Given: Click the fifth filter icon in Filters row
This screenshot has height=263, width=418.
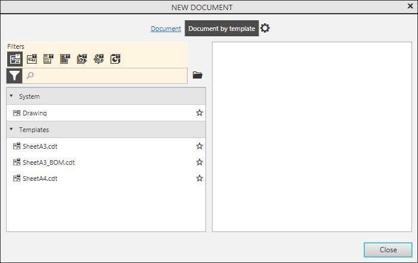Looking at the screenshot, I should pos(82,59).
